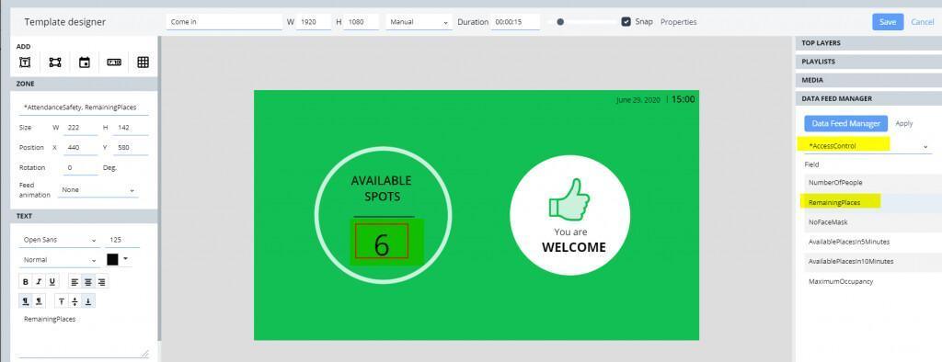This screenshot has height=362, width=942.
Task: Open the Normal font style dropdown
Action: tap(60, 260)
